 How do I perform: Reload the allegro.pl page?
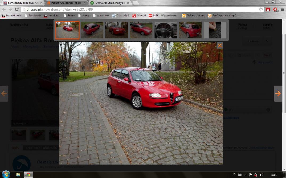[17, 9]
